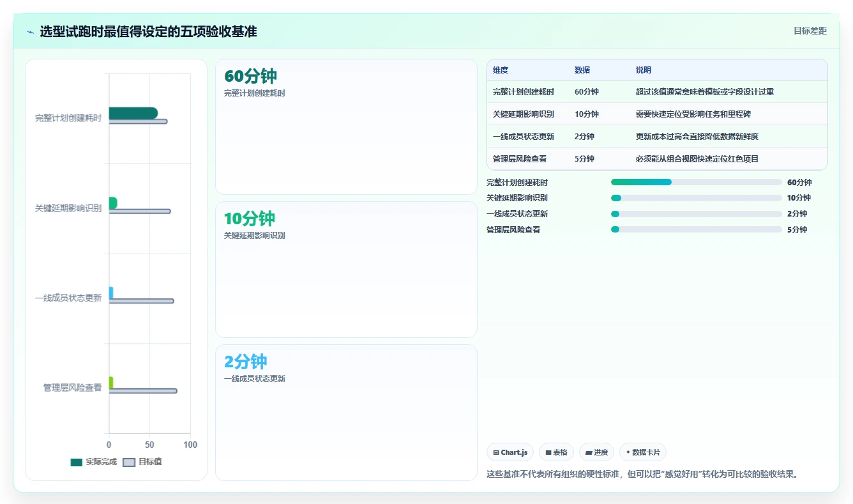Click the lightning icon beside the page title
The width and height of the screenshot is (853, 504).
coord(31,31)
